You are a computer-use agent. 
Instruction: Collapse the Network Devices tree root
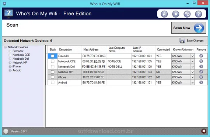tap(5, 47)
